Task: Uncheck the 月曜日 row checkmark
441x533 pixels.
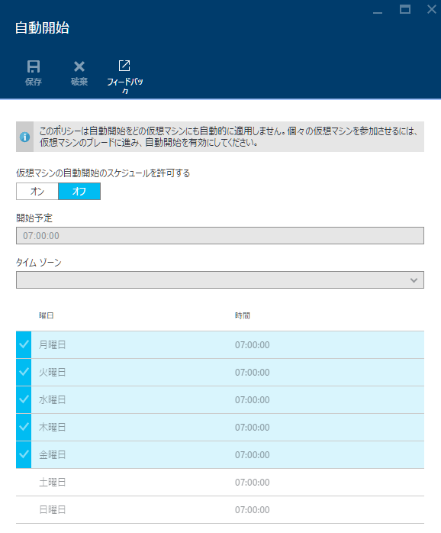Action: (24, 344)
